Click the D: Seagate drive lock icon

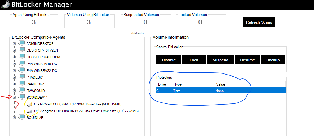point(30,111)
